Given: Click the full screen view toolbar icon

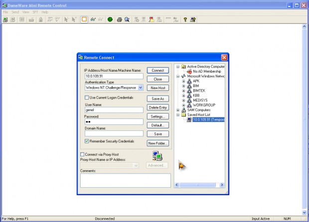Looking at the screenshot, I should 22,19.
